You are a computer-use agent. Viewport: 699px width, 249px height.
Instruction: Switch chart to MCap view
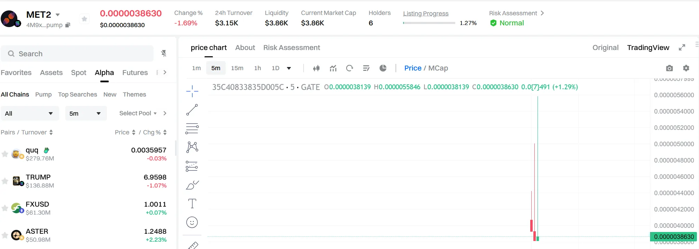pos(438,68)
